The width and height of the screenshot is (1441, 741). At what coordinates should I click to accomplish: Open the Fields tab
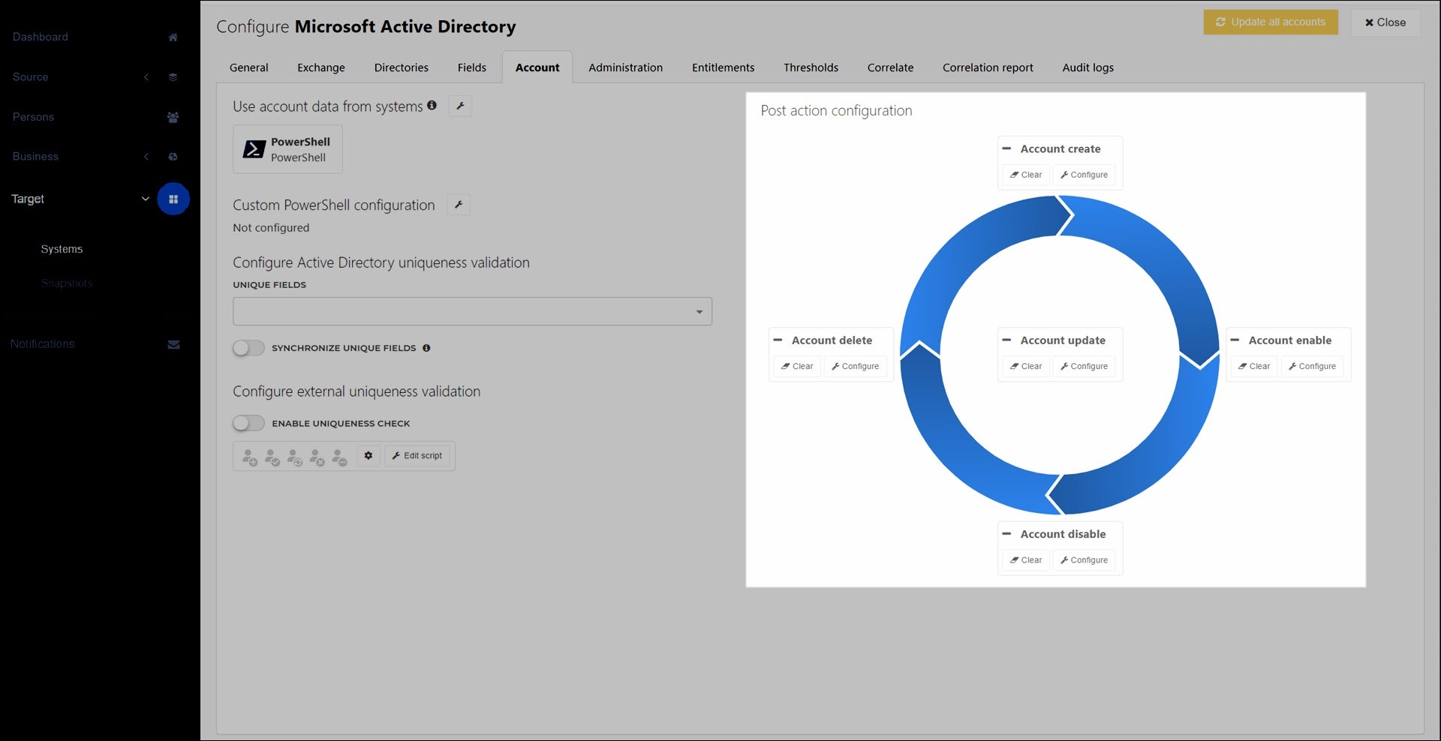(x=472, y=67)
